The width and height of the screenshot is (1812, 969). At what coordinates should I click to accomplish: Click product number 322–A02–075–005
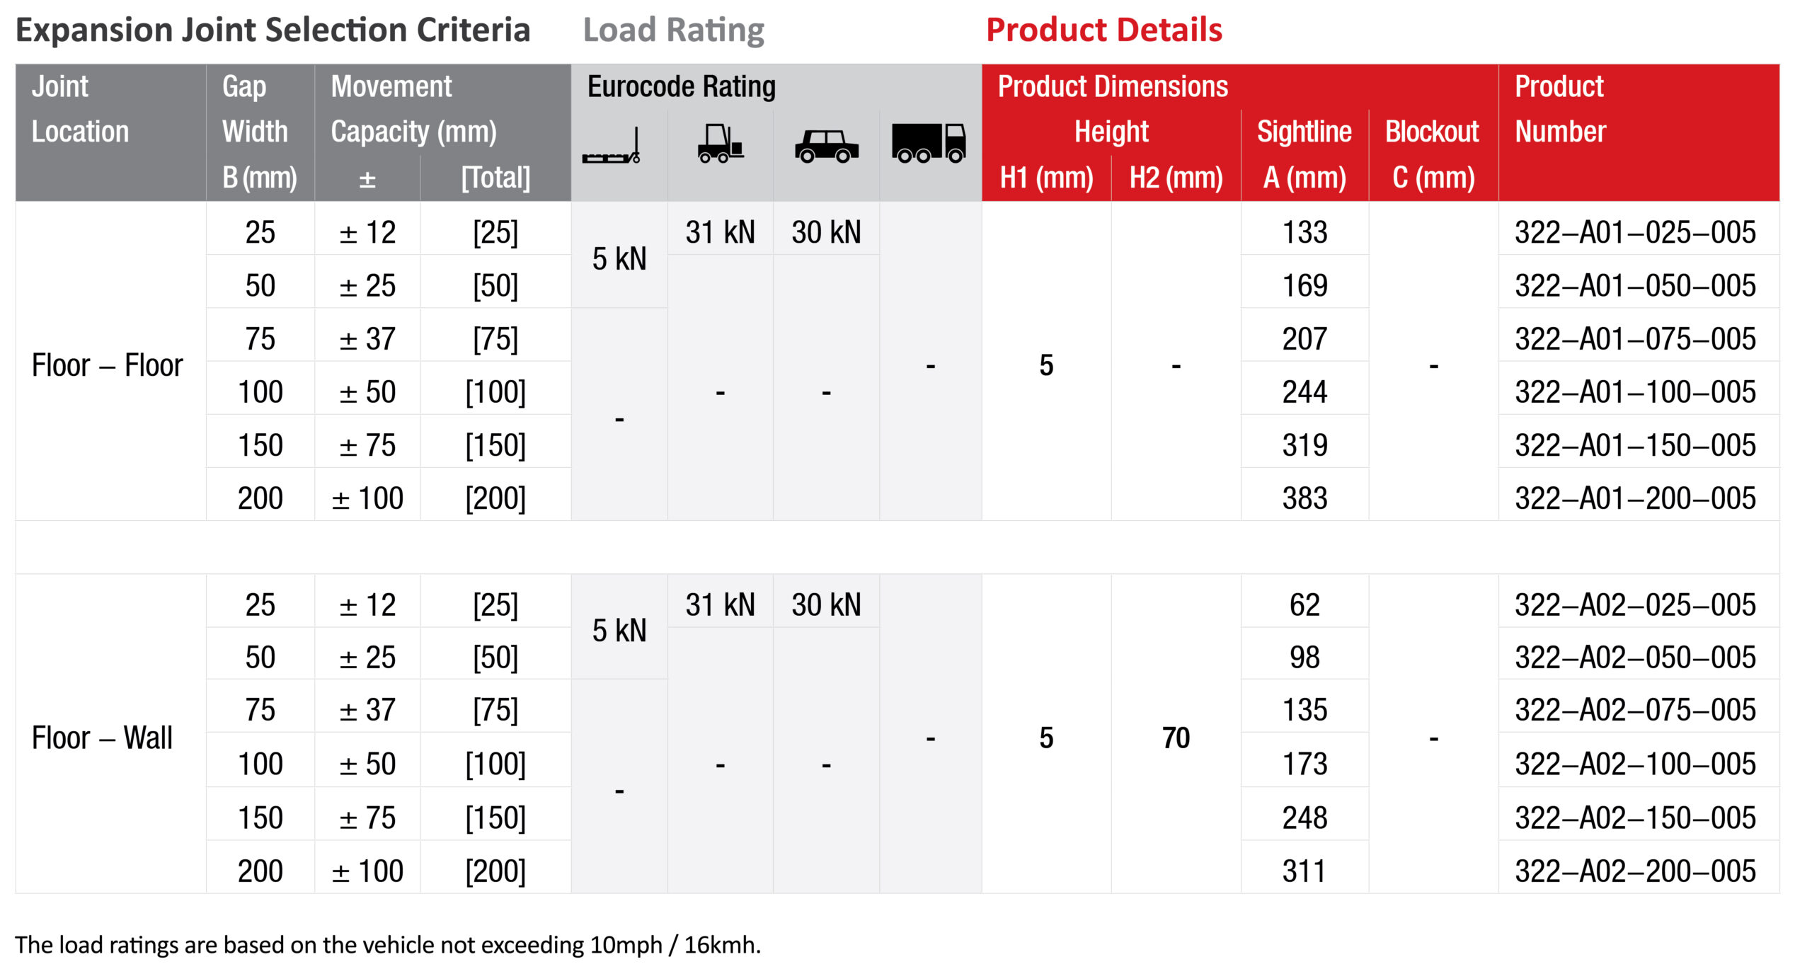(x=1635, y=710)
